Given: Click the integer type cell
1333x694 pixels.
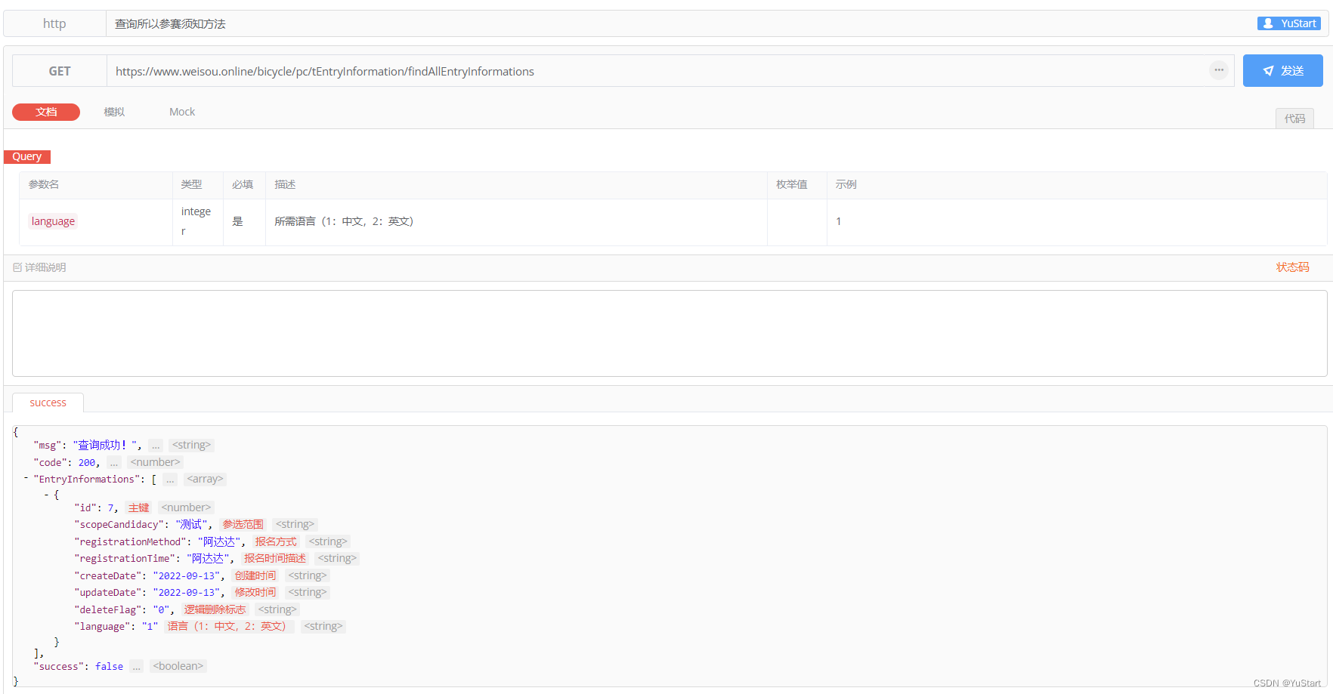Looking at the screenshot, I should (196, 221).
